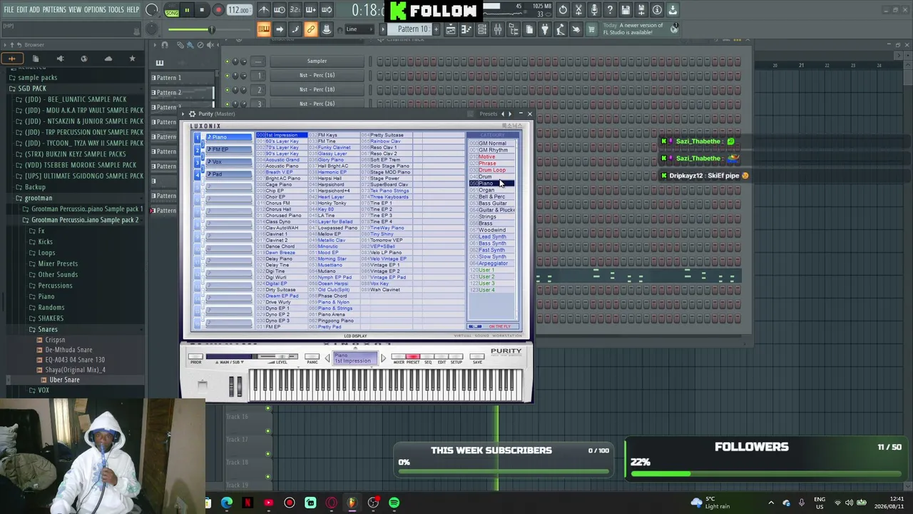Open the Netflix taskbar icon

(x=248, y=503)
